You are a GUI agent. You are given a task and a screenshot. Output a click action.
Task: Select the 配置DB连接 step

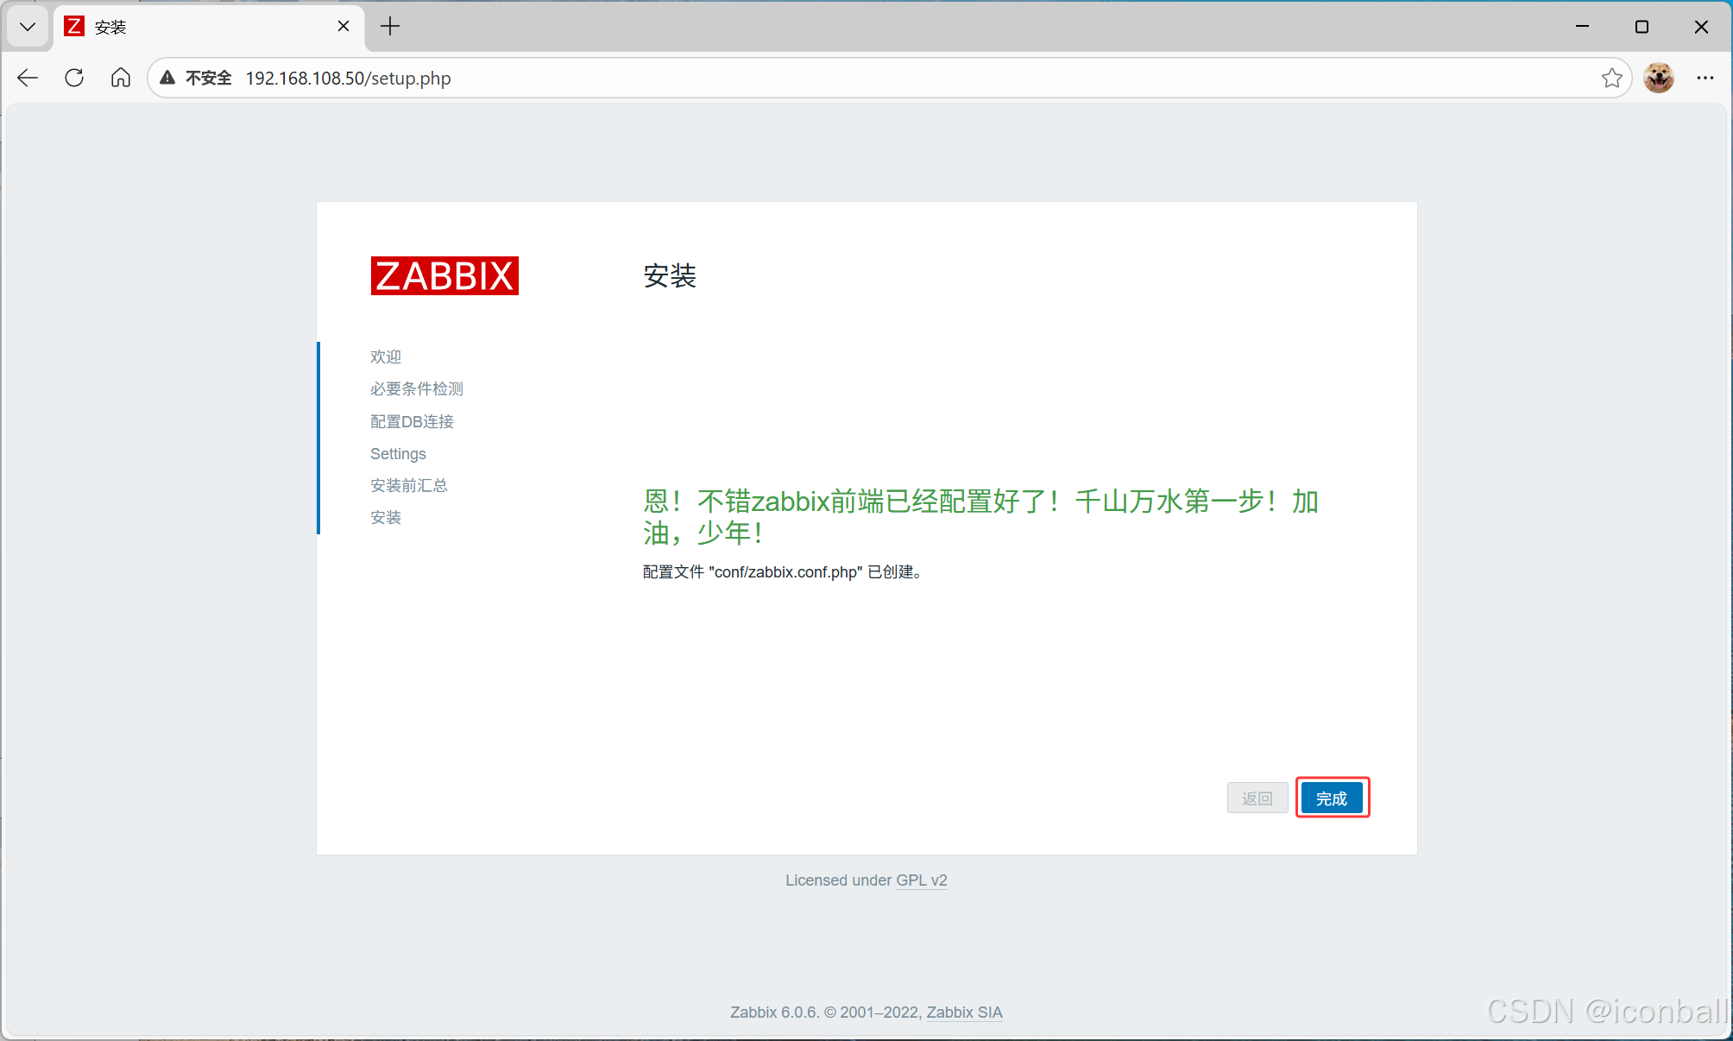point(412,421)
